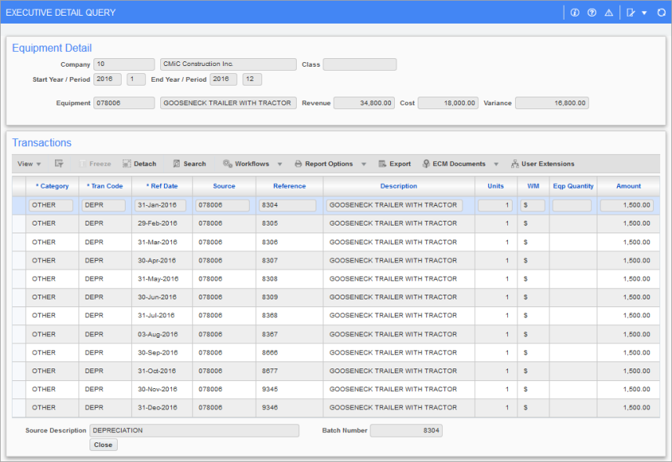The height and width of the screenshot is (462, 672).
Task: Click the Detach toolbar button
Action: point(139,164)
